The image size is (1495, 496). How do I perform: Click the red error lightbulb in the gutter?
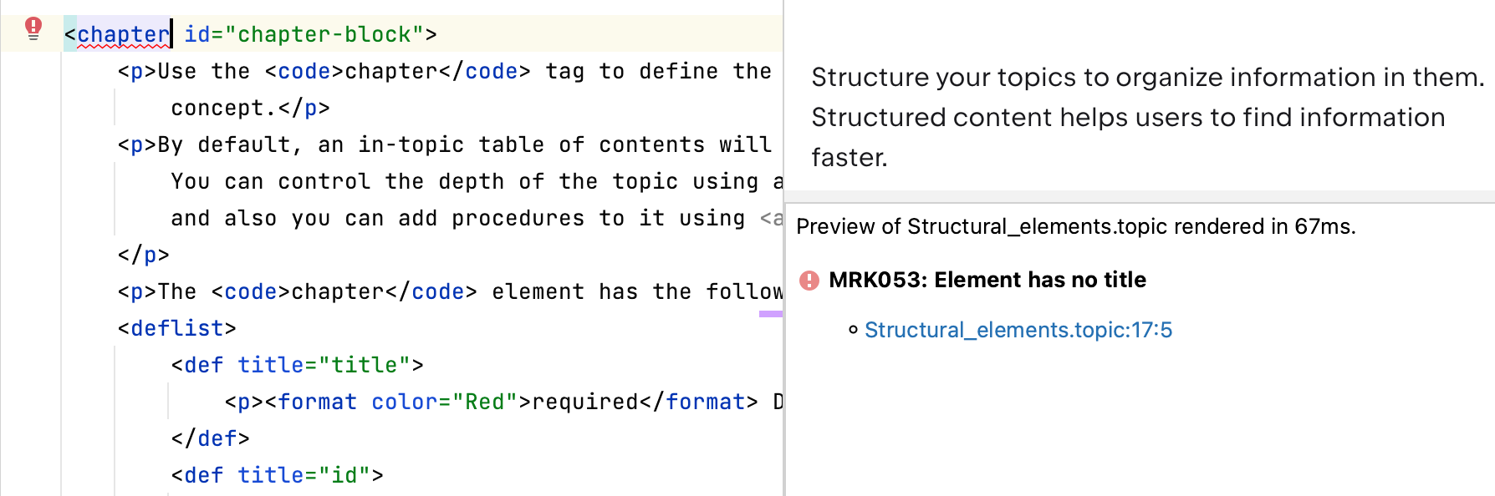tap(33, 29)
